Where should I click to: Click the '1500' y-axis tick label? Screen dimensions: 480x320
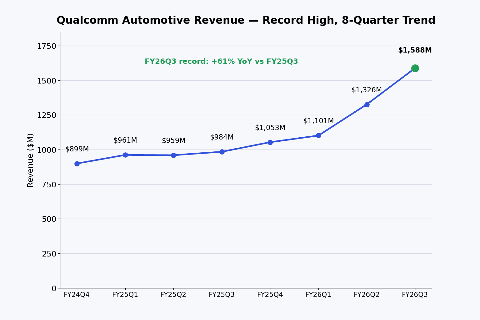(x=47, y=81)
